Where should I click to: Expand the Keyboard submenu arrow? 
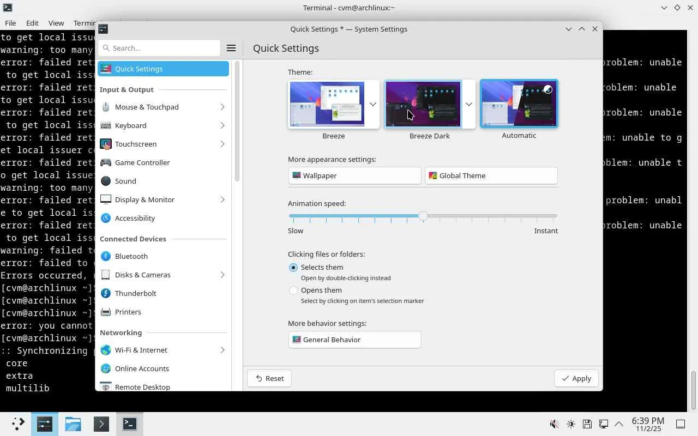pyautogui.click(x=222, y=125)
